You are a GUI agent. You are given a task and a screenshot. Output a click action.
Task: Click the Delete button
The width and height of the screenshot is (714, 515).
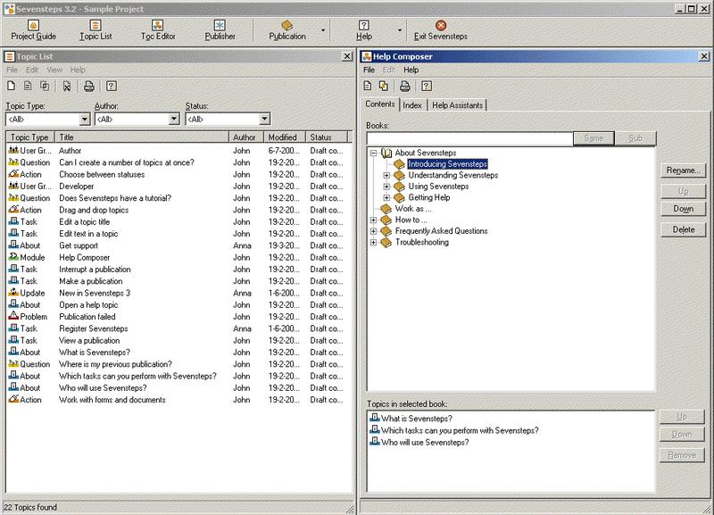[x=683, y=229]
